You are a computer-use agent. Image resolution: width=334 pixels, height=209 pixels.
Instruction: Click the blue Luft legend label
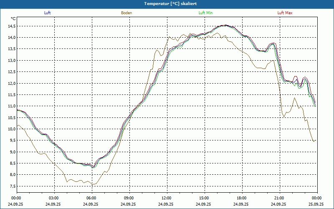[47, 13]
